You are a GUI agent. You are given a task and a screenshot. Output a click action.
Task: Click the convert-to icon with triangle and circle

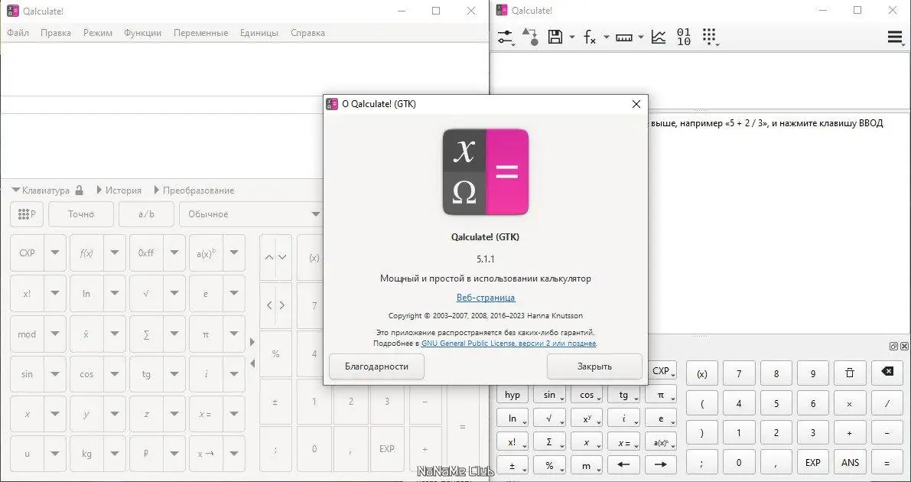(x=530, y=37)
